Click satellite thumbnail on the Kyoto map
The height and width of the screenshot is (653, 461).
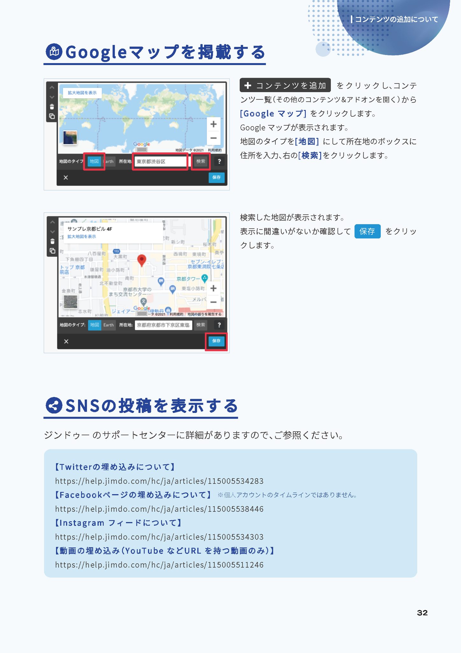click(70, 302)
